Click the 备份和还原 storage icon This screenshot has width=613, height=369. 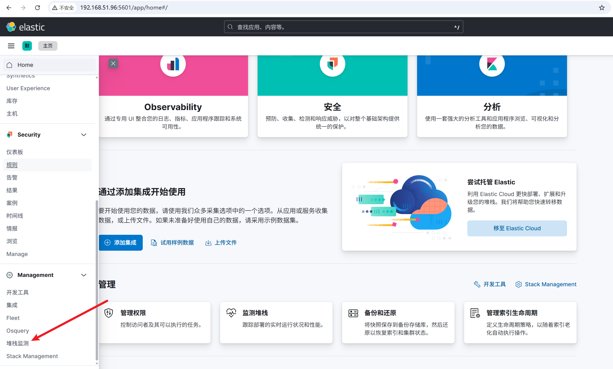(x=353, y=313)
